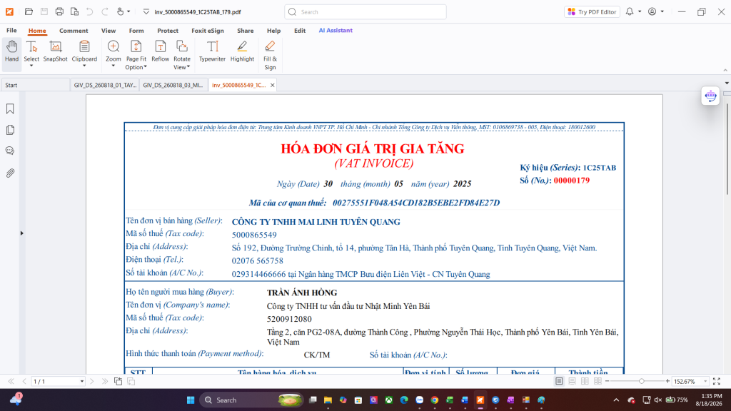The height and width of the screenshot is (411, 731).
Task: Click the Print icon
Action: [59, 11]
